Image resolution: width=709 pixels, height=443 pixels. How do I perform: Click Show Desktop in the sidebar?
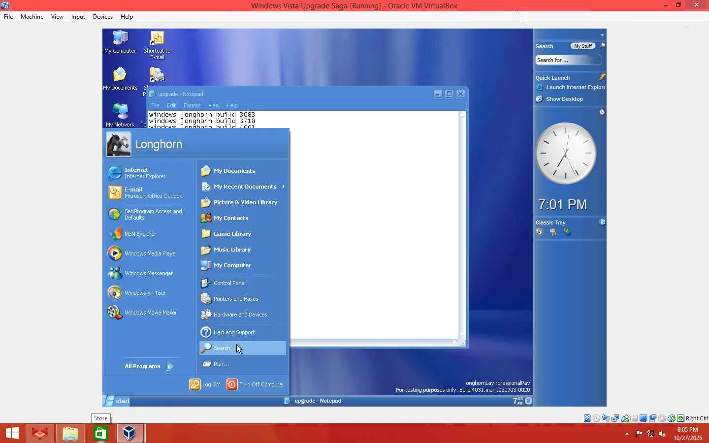coord(559,99)
